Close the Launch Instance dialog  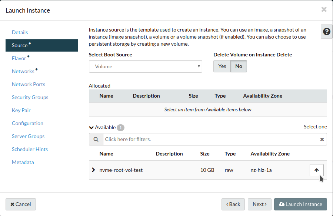(x=324, y=10)
